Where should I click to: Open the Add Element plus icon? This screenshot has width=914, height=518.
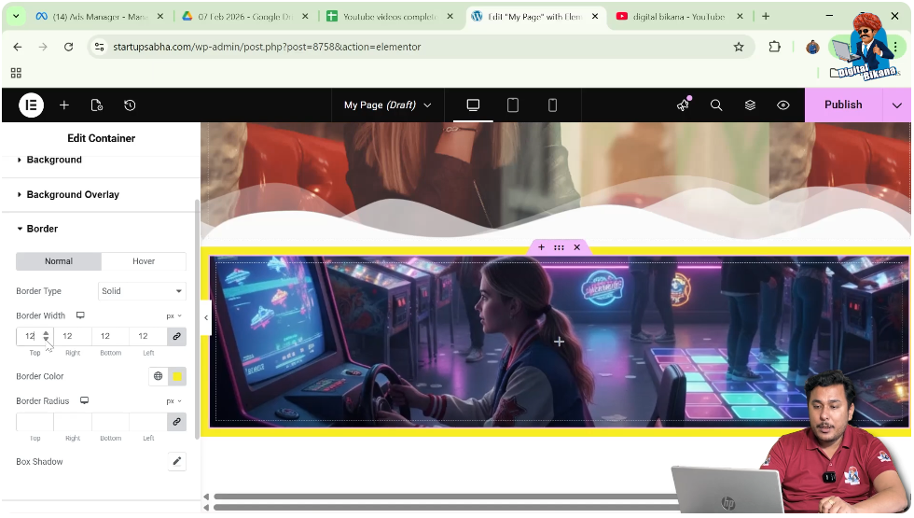tap(64, 105)
